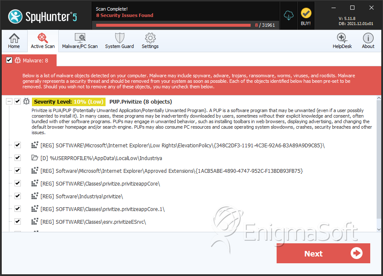383x276 pixels.
Task: Collapse the PUP.Privitize tree group
Action: point(9,101)
